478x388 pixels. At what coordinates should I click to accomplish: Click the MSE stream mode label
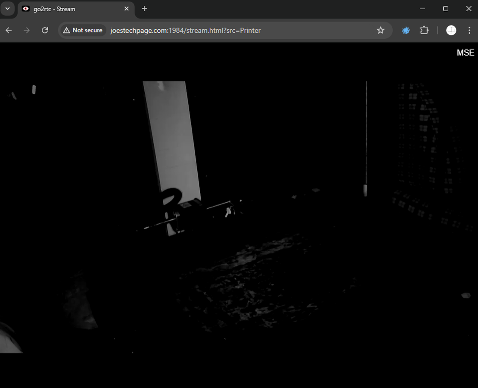point(465,53)
